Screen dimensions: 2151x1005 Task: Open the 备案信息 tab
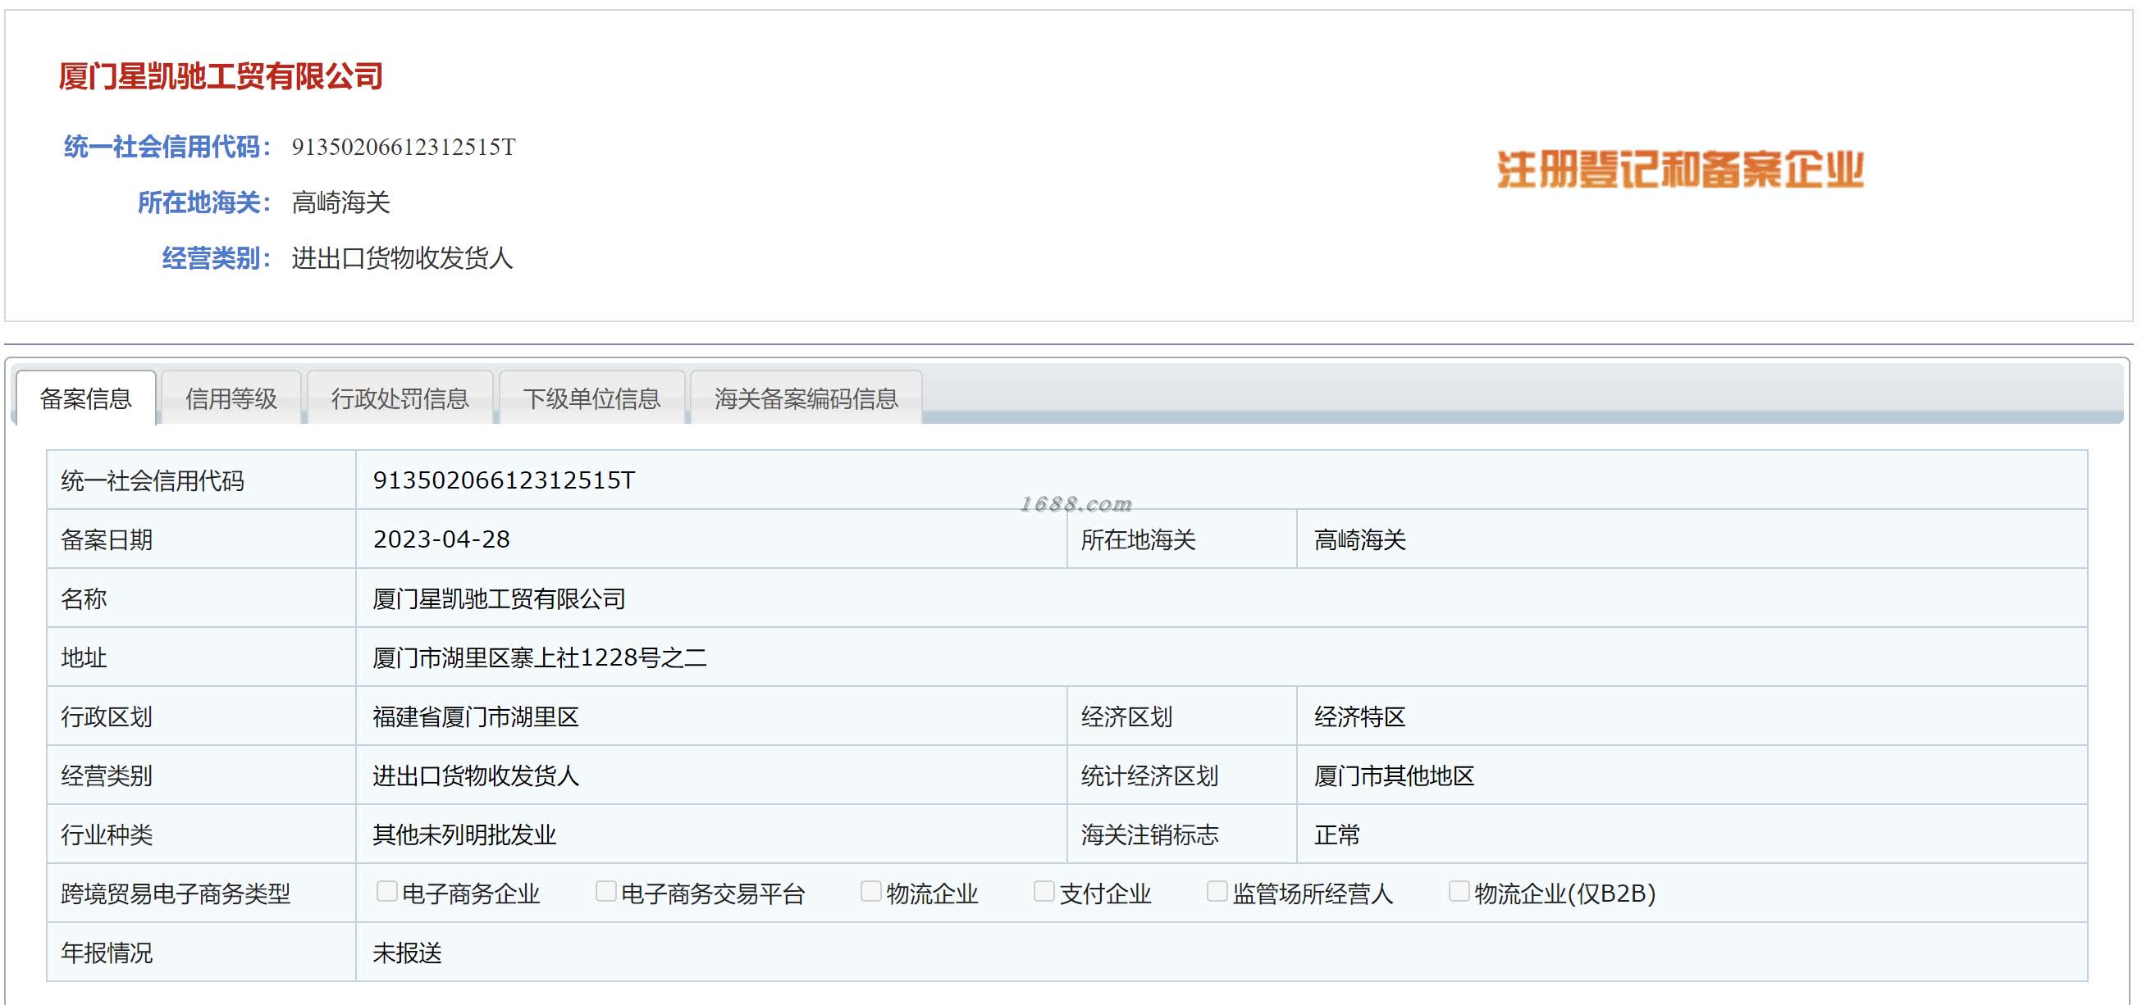tap(85, 398)
